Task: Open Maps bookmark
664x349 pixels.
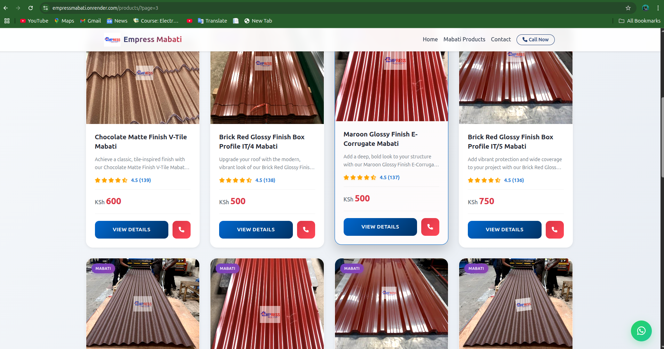Action: coord(64,21)
